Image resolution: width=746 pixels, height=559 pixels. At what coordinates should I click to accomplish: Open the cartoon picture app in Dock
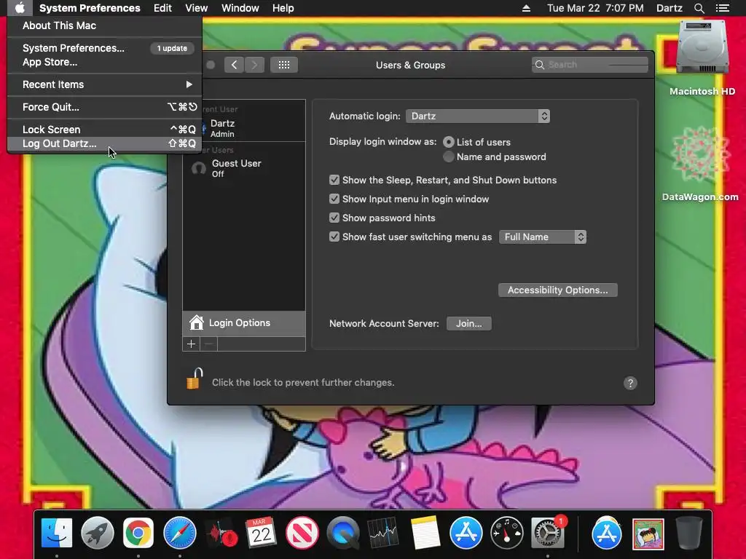click(648, 534)
